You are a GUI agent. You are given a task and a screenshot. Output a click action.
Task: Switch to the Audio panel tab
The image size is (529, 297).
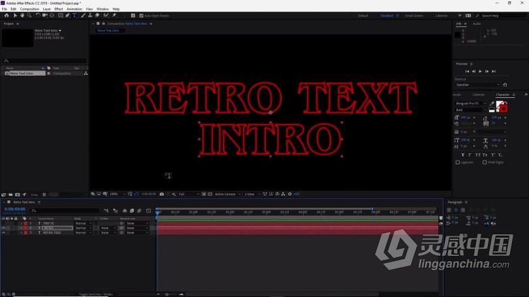point(477,23)
